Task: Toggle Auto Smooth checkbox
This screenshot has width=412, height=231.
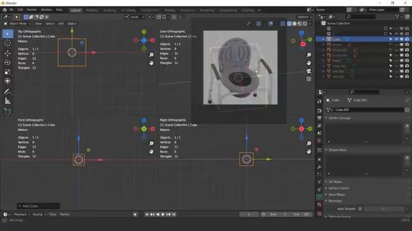Action: 360,209
